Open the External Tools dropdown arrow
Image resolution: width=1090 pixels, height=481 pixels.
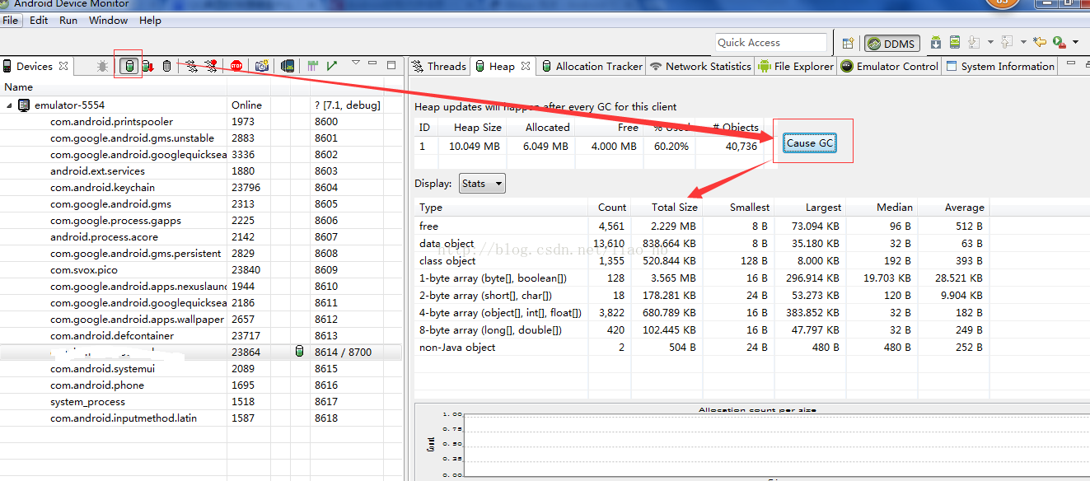1075,42
